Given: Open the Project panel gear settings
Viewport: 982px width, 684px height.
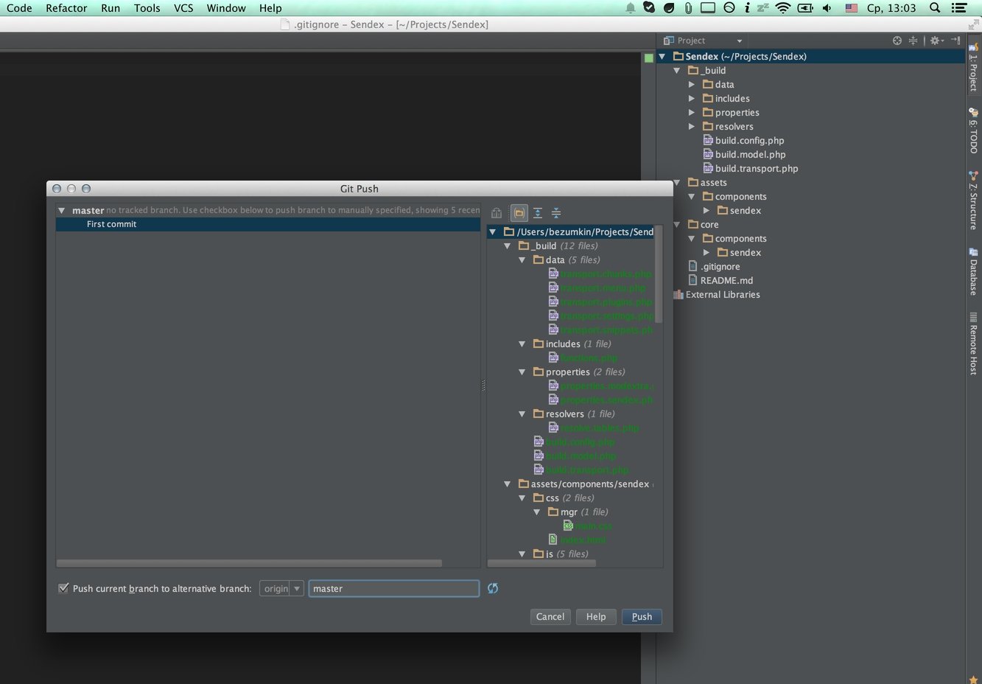Looking at the screenshot, I should pyautogui.click(x=935, y=41).
